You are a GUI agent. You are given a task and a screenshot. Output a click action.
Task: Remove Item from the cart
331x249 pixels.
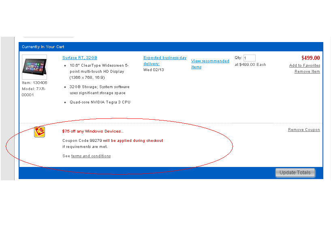307,72
